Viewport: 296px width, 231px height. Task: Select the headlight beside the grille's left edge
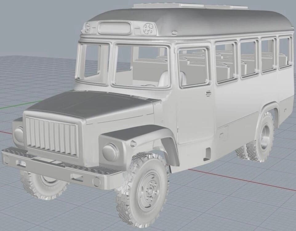[x=19, y=134]
